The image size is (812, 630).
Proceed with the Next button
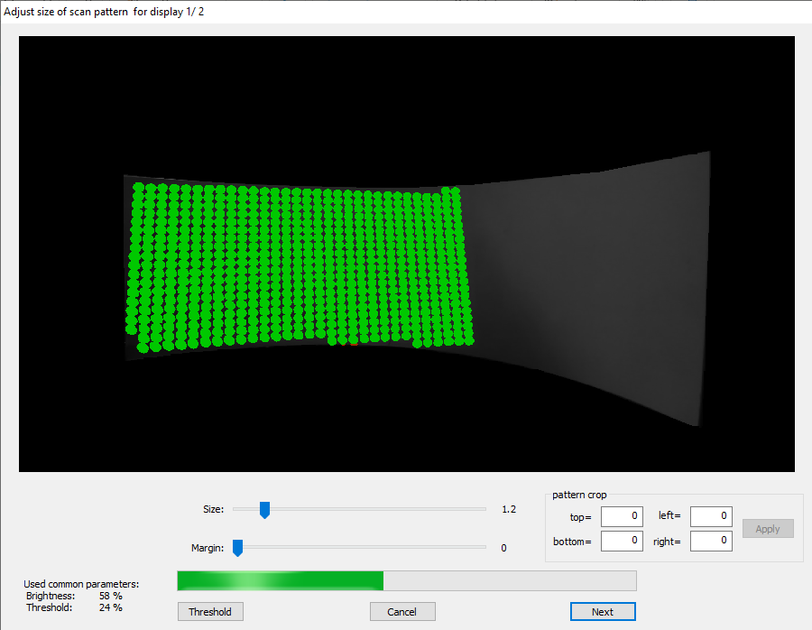(x=603, y=612)
